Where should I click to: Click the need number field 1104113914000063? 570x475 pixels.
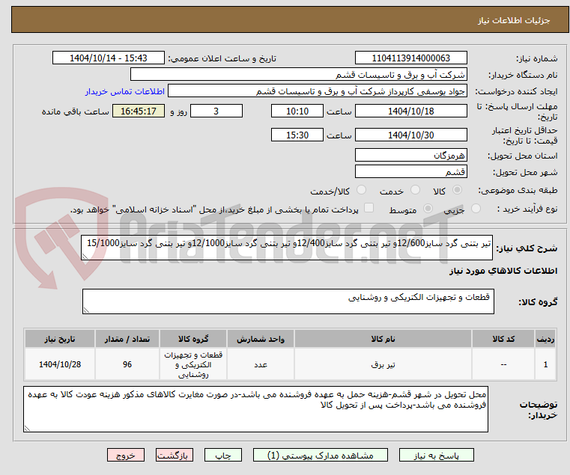point(411,58)
